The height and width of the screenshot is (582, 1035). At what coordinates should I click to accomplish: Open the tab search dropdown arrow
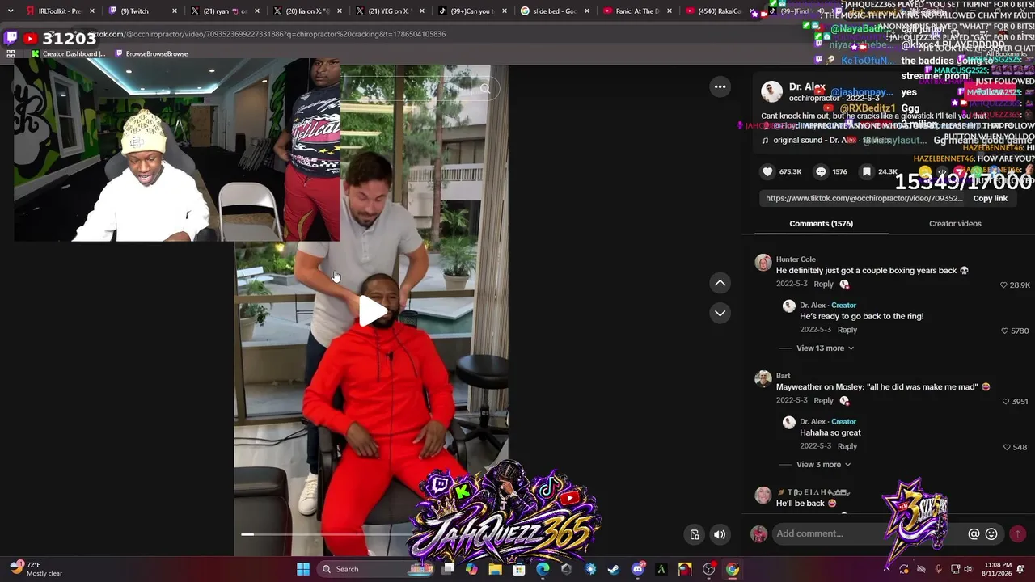(x=11, y=11)
